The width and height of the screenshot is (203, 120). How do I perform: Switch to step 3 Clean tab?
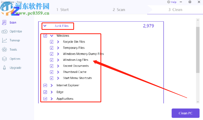tap(175, 10)
